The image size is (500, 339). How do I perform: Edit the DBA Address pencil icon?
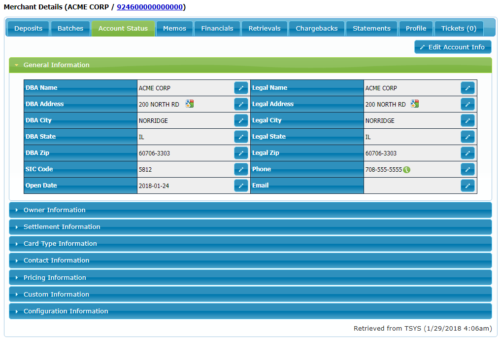[x=241, y=104]
